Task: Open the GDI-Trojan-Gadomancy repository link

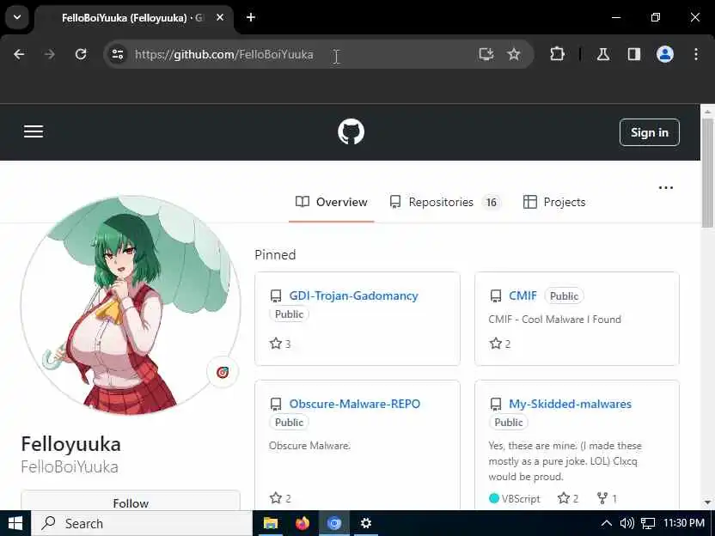Action: coord(353,295)
